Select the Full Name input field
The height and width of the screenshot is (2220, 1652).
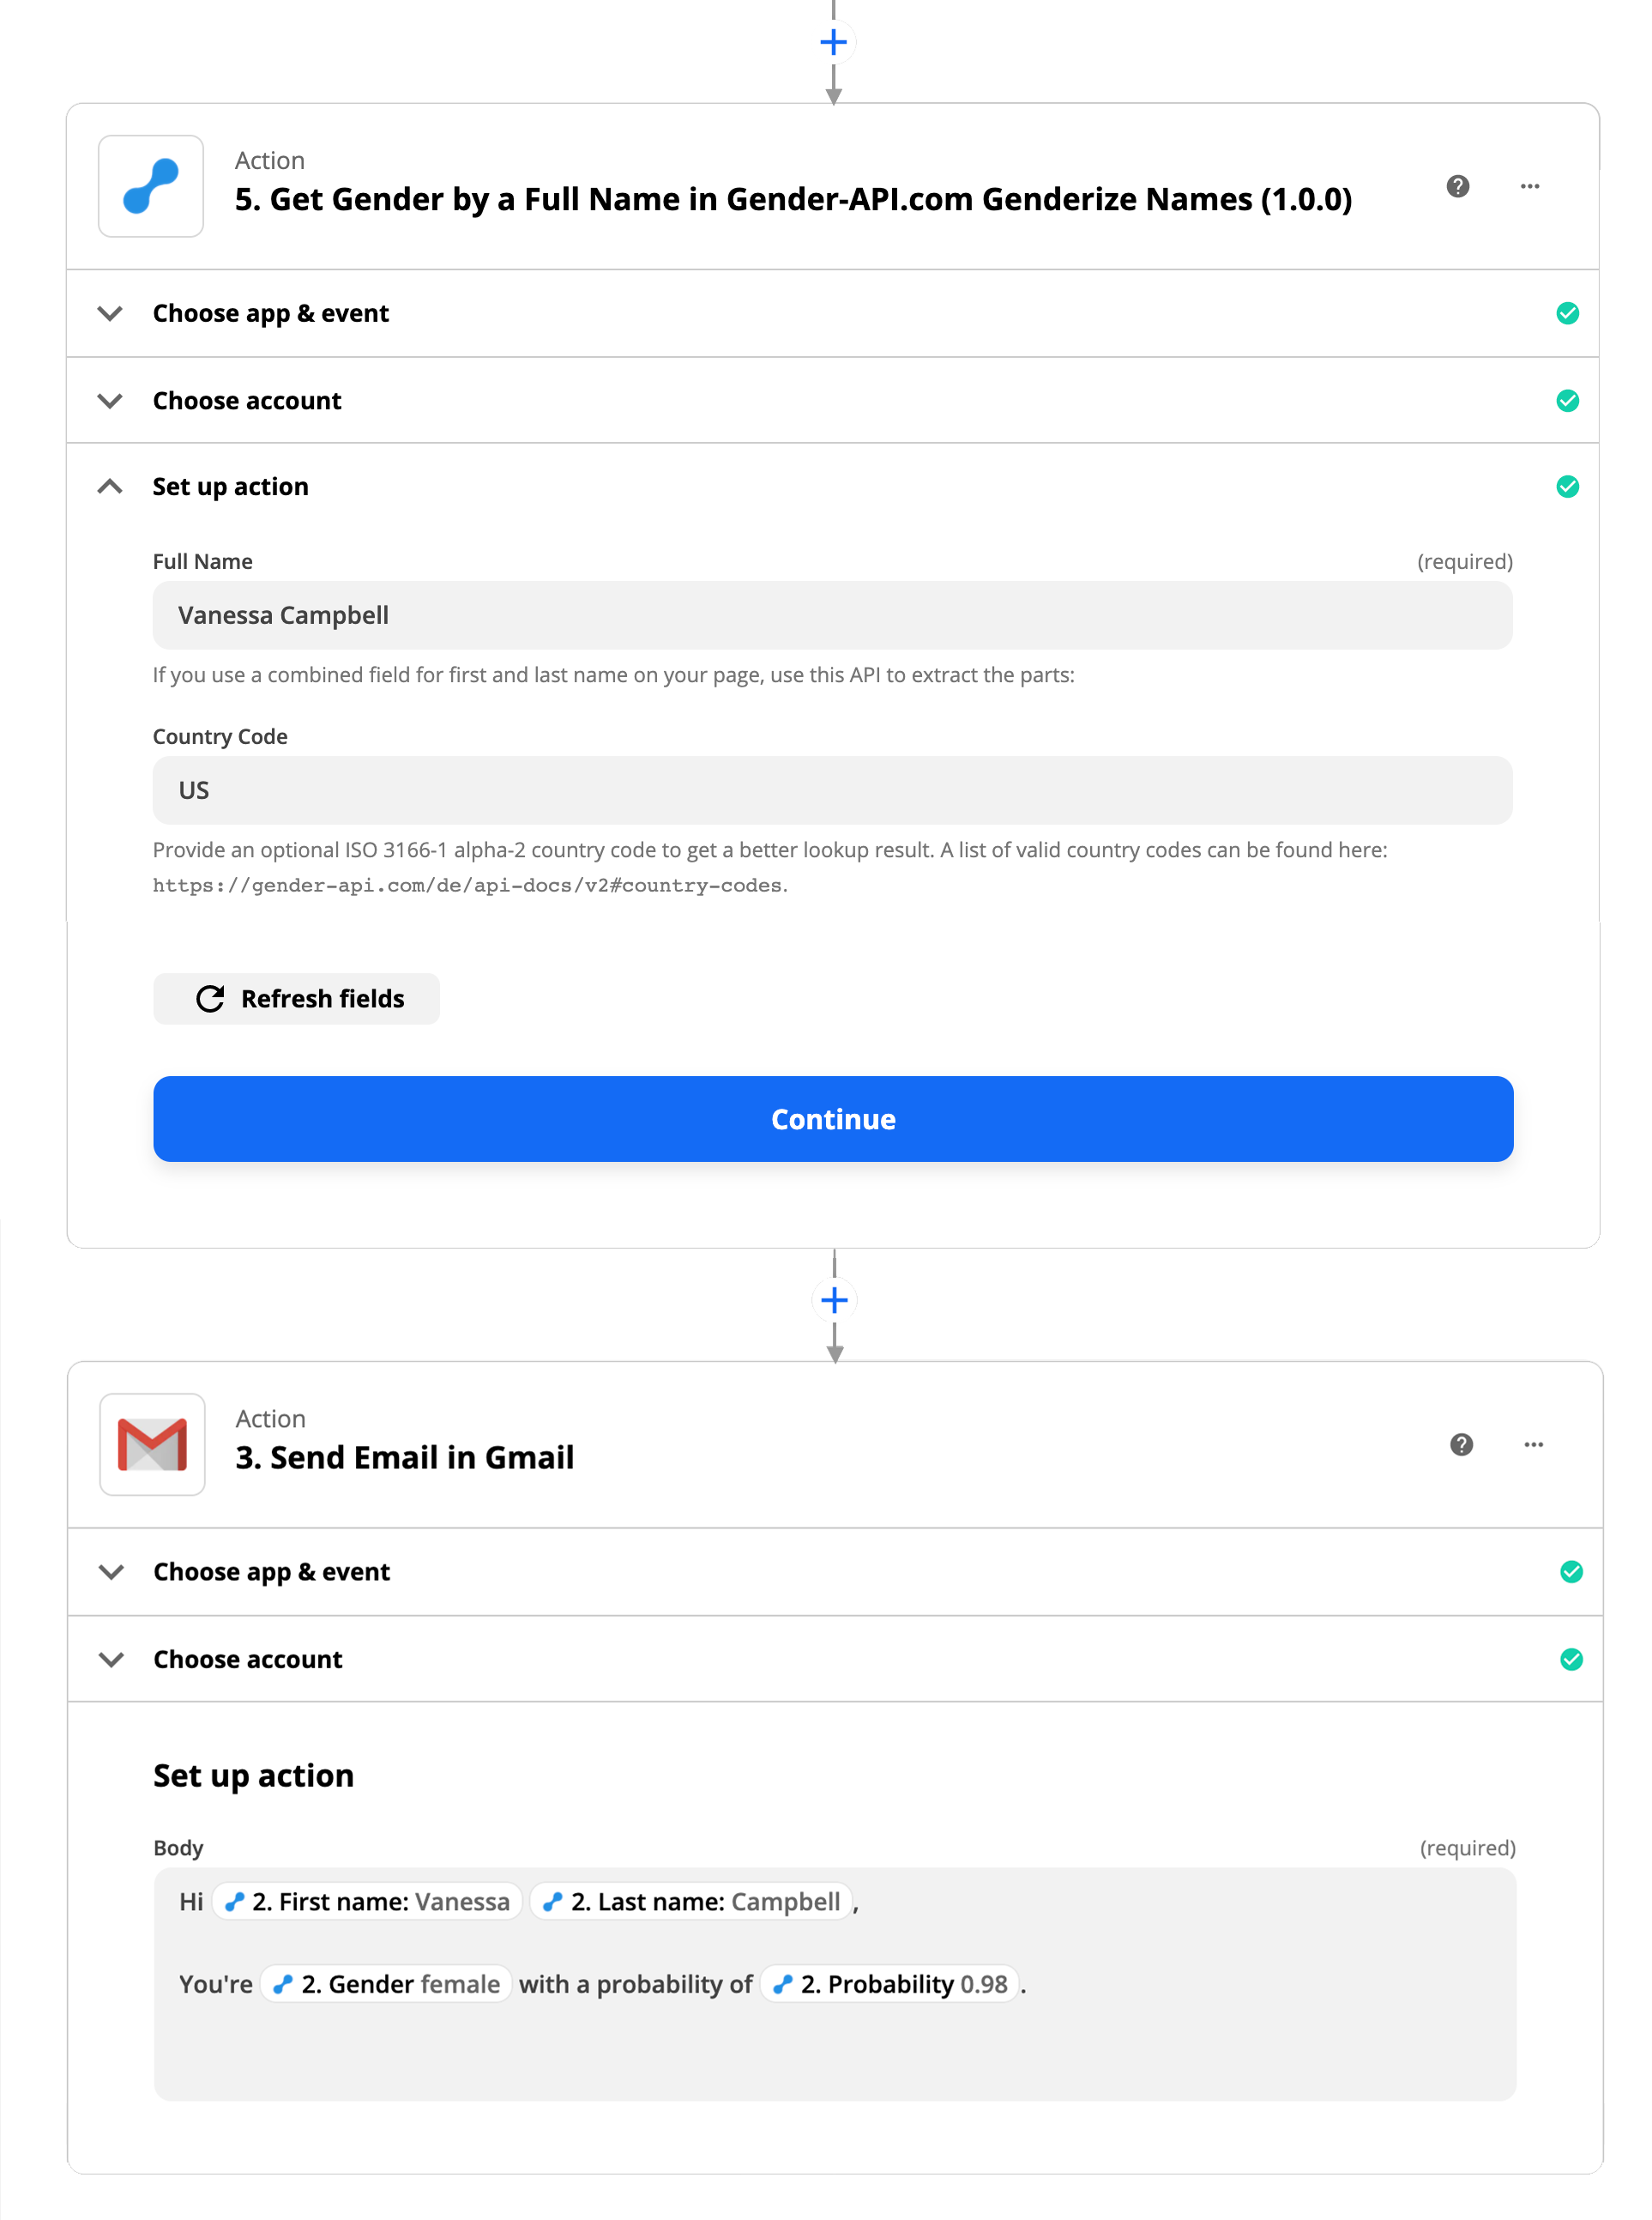coord(833,614)
